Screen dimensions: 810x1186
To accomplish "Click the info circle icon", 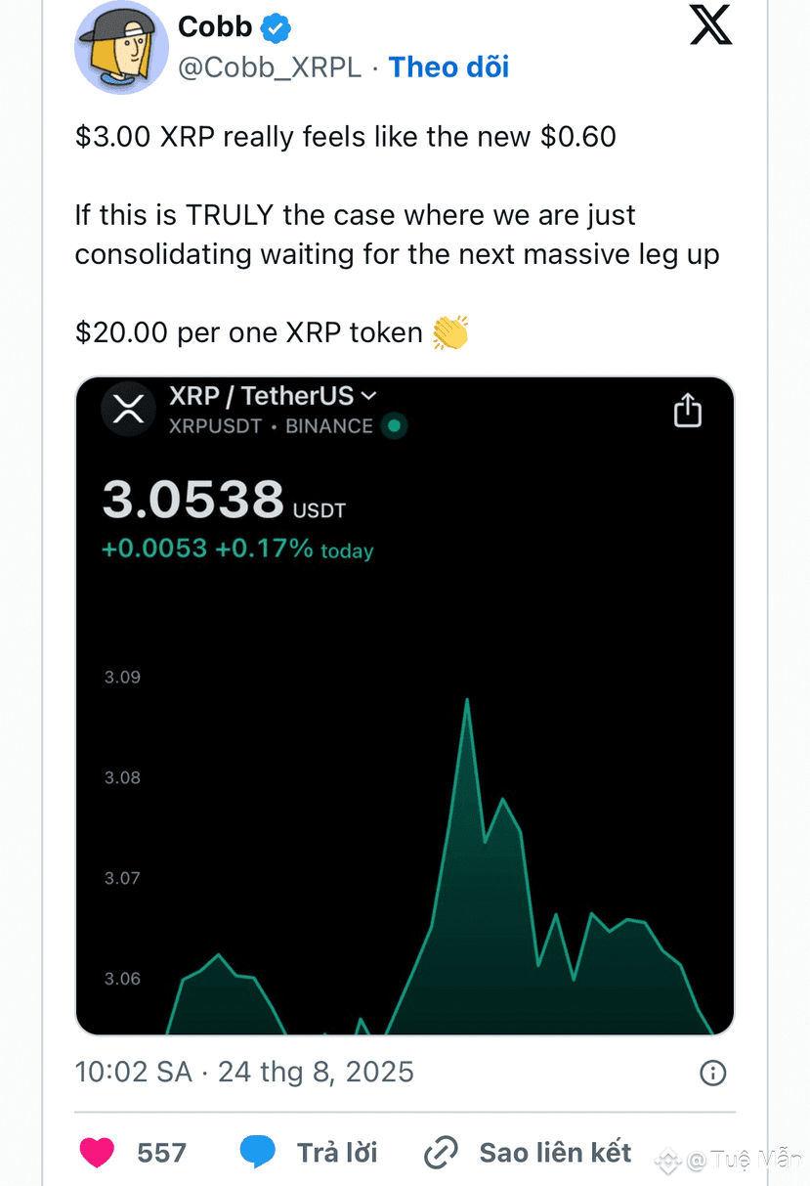I will (x=713, y=1073).
